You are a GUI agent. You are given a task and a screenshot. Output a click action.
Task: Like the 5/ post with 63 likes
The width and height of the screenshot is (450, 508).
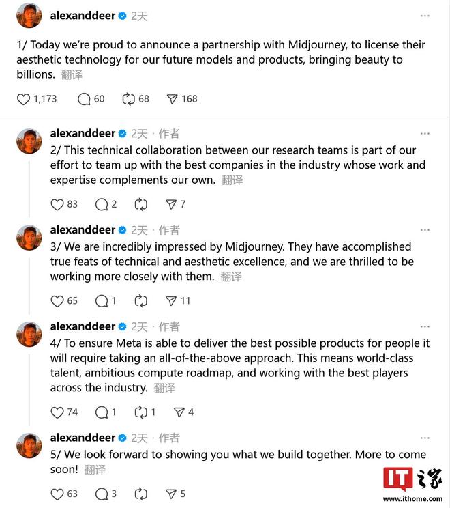tap(57, 494)
